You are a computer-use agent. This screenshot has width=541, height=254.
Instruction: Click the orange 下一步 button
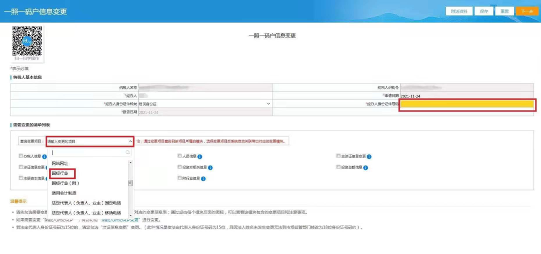coord(526,11)
